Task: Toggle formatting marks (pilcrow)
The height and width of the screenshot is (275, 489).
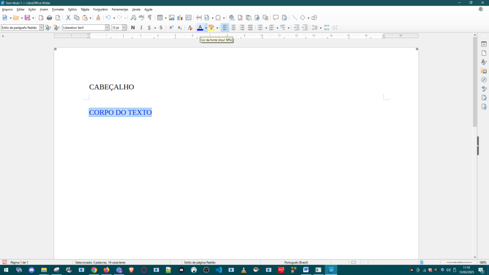Action: pos(149,18)
